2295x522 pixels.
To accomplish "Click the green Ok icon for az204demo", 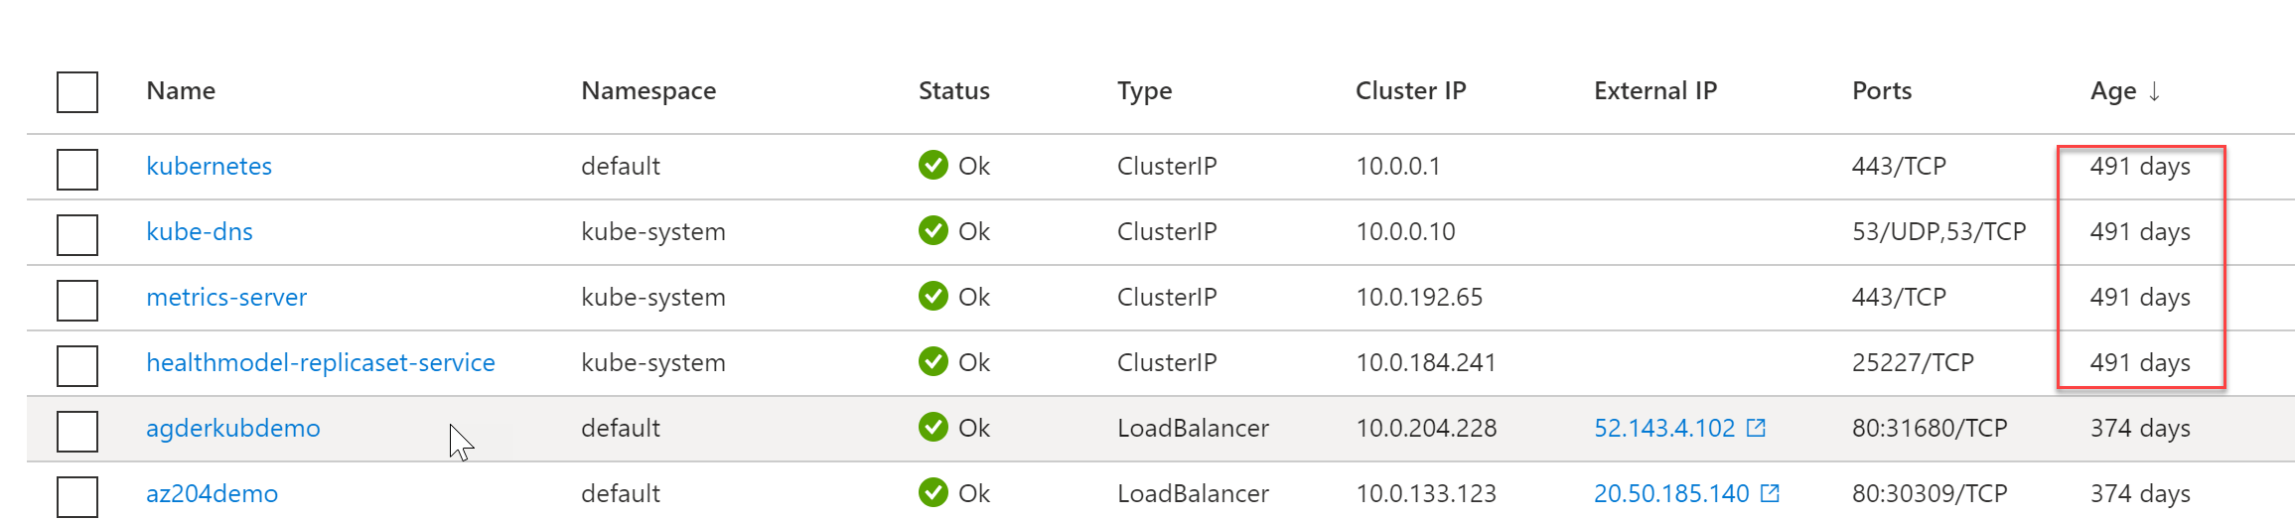I will (933, 493).
